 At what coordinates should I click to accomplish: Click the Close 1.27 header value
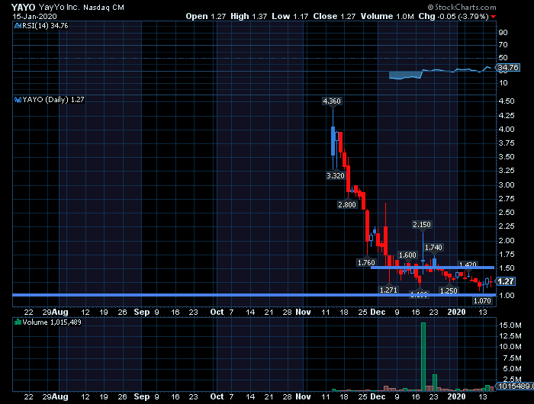(334, 16)
